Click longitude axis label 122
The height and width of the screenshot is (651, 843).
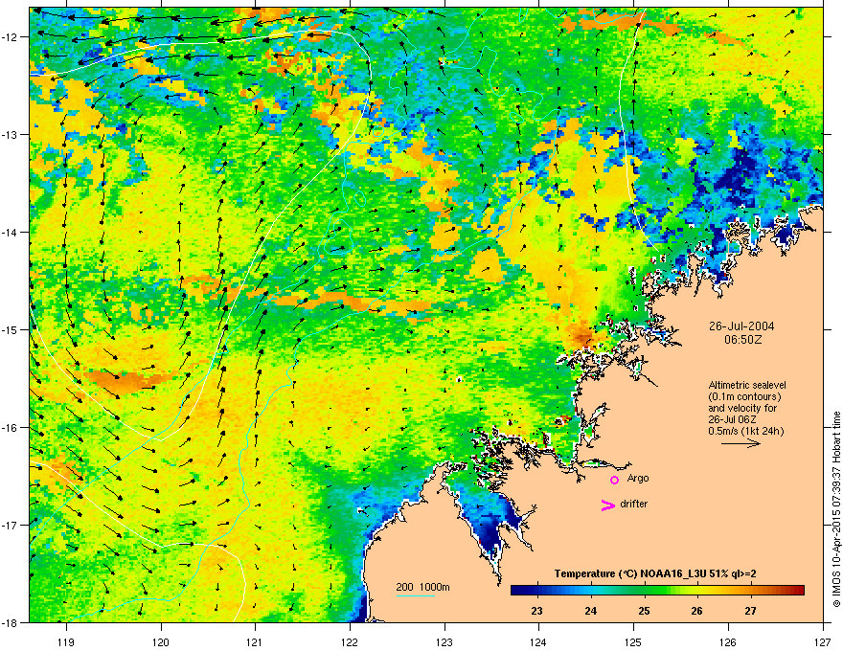click(x=350, y=641)
